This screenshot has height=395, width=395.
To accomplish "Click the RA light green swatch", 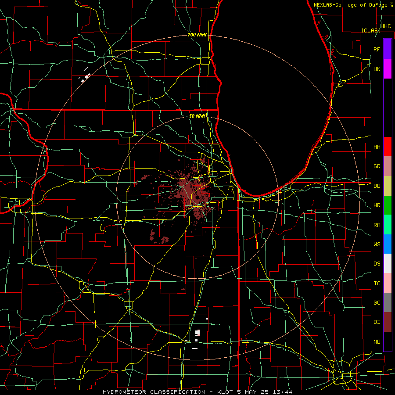I will click(x=388, y=225).
